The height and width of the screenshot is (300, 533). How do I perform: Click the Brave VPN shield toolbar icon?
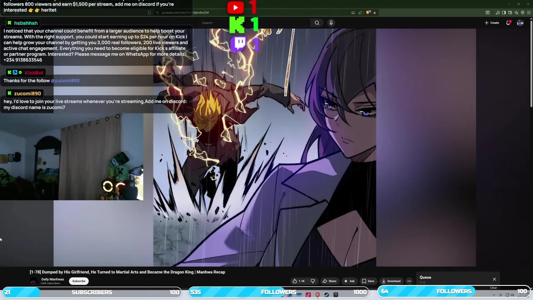click(x=523, y=12)
